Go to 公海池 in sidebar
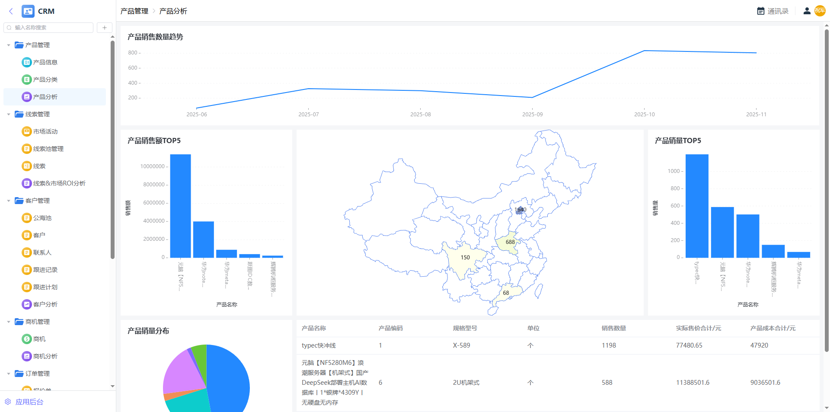Image resolution: width=830 pixels, height=412 pixels. 42,218
